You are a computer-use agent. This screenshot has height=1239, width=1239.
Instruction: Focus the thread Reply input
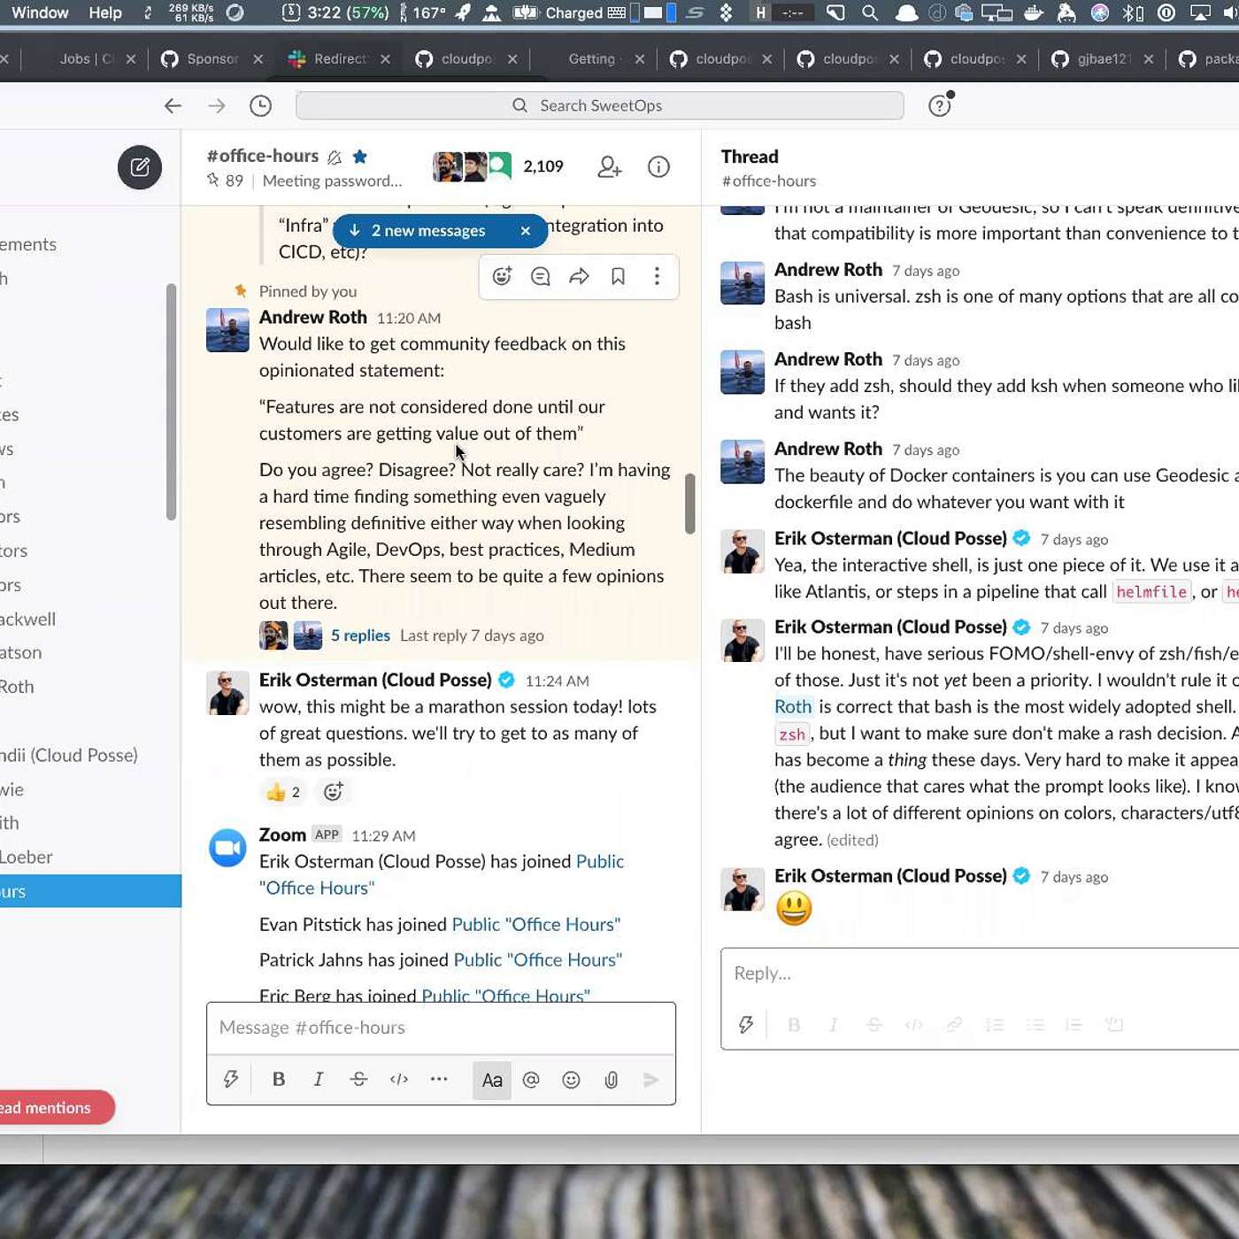pyautogui.click(x=981, y=973)
